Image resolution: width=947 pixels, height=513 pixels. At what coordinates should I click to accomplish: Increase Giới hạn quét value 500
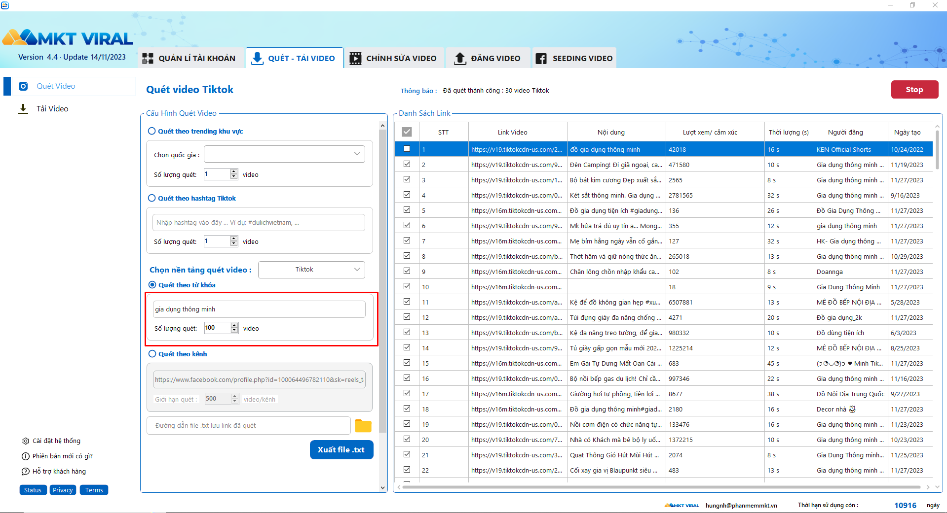click(x=235, y=396)
